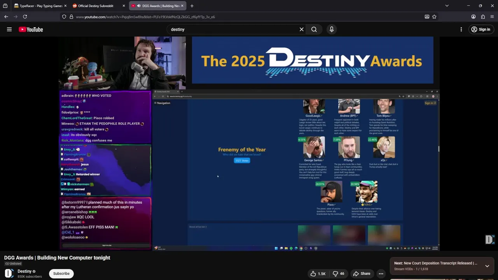This screenshot has width=498, height=280.
Task: Open the Destiny channel name link
Action: 25,271
